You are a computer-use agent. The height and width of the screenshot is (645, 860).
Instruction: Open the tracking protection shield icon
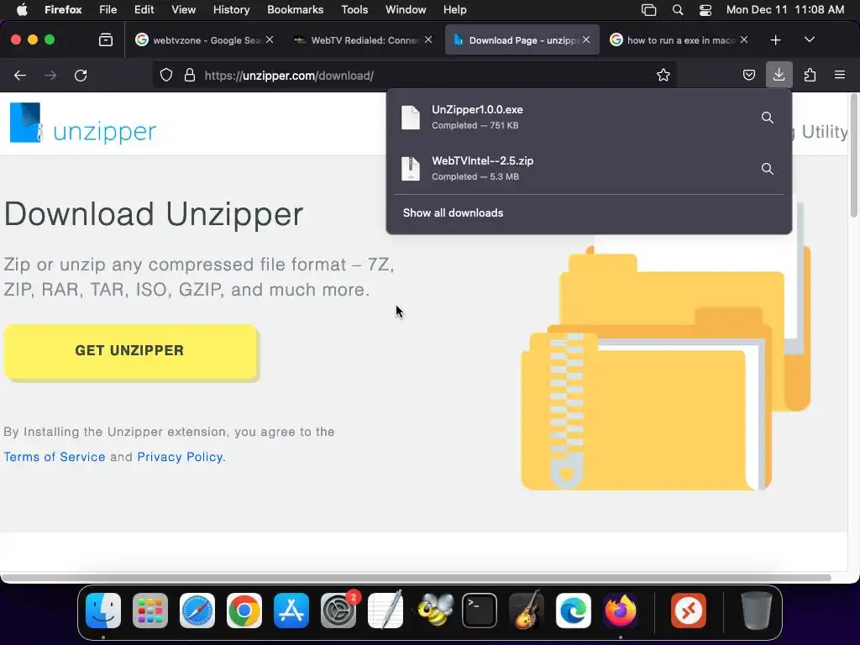[166, 75]
